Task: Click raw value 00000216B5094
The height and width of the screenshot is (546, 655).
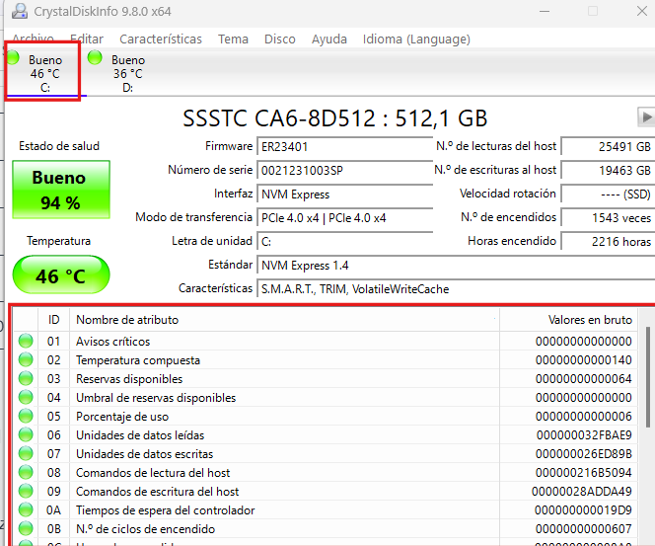Action: tap(584, 473)
